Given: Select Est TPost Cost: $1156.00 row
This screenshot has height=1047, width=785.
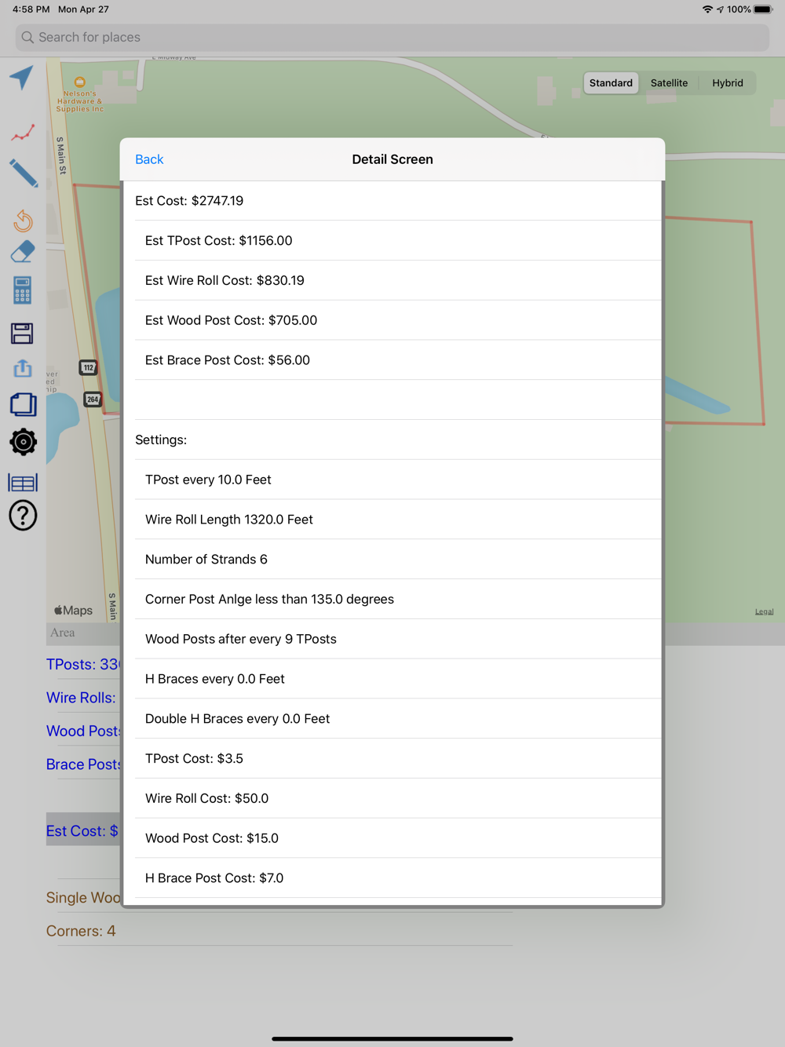Looking at the screenshot, I should coord(392,241).
